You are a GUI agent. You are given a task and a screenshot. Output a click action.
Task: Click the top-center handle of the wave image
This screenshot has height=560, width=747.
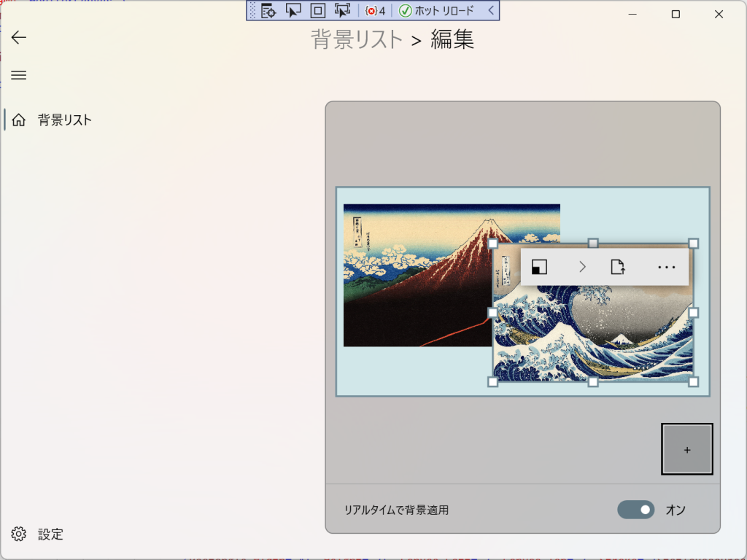(593, 244)
